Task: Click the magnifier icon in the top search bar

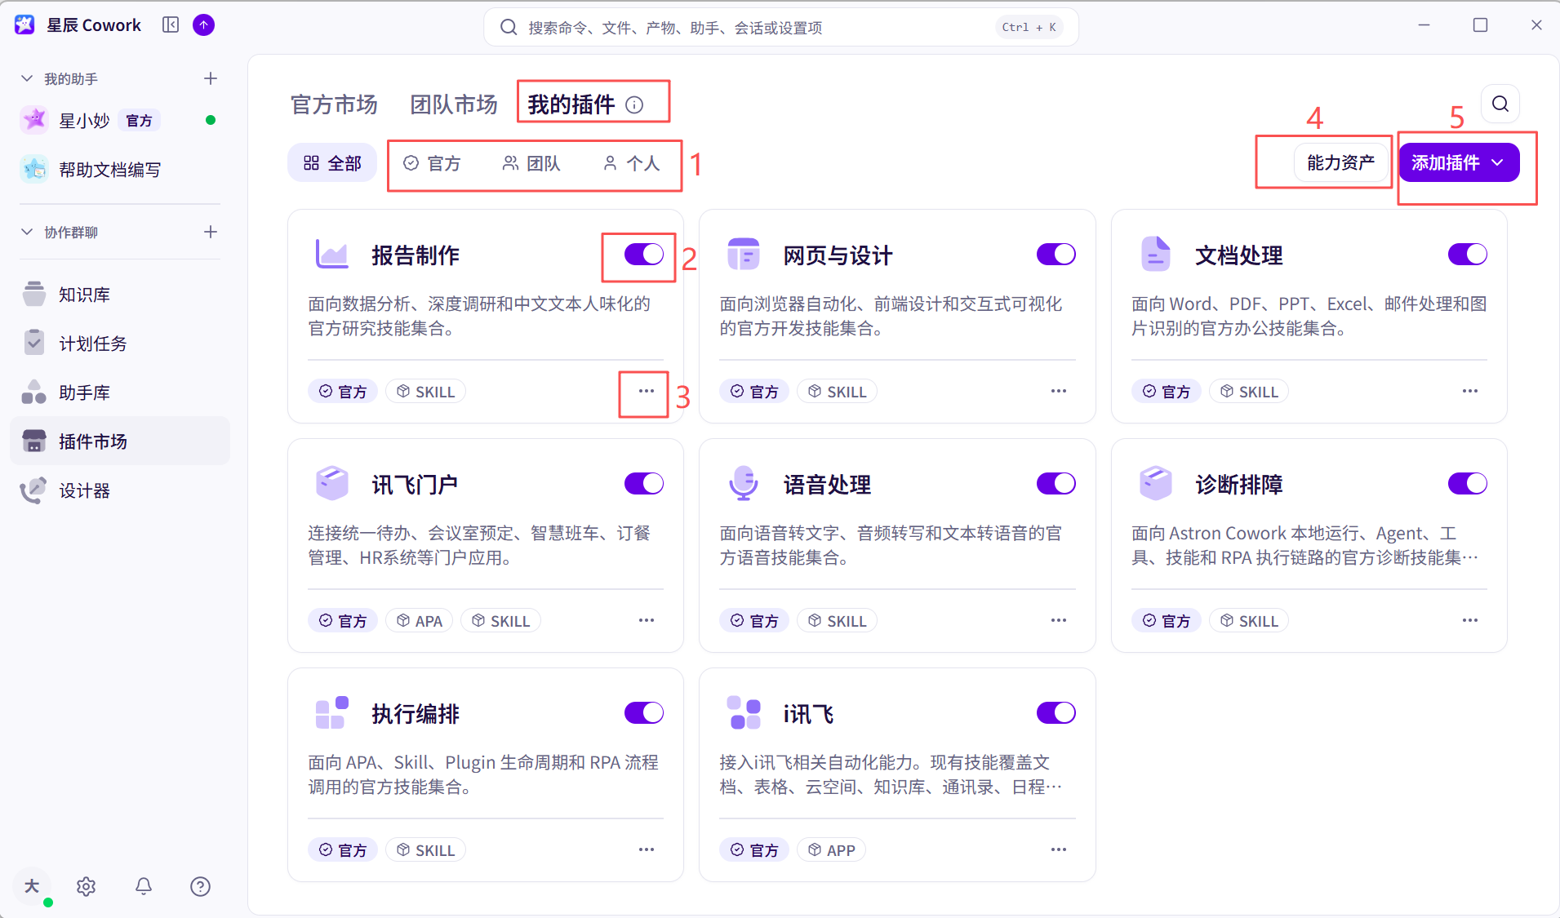Action: pos(509,28)
